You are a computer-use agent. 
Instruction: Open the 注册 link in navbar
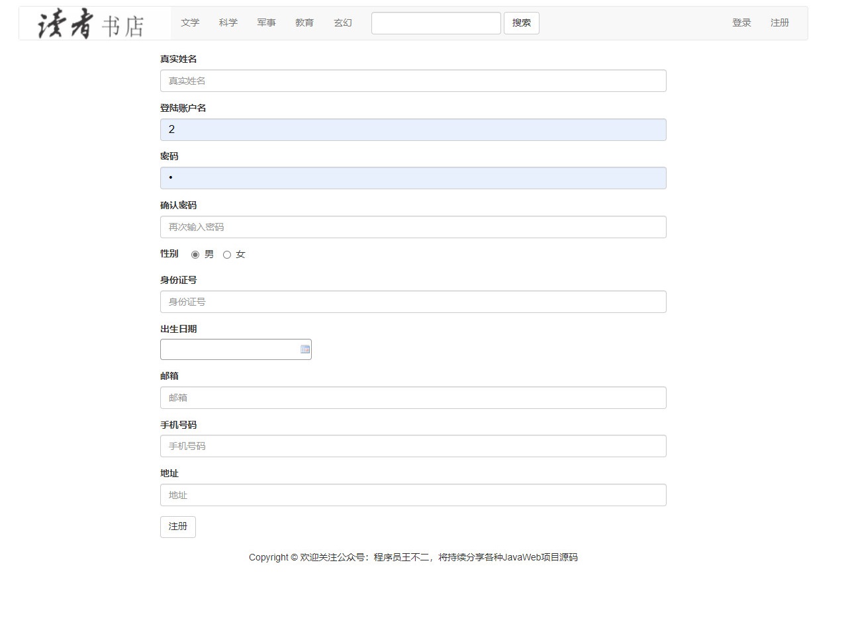780,23
